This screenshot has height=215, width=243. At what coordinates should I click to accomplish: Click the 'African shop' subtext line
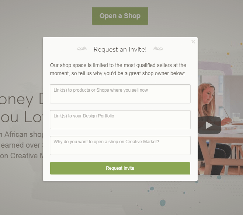21,134
